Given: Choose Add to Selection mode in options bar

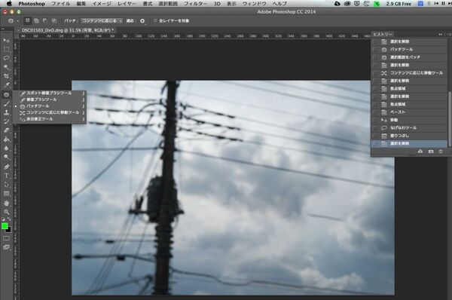Looking at the screenshot, I should [x=36, y=20].
